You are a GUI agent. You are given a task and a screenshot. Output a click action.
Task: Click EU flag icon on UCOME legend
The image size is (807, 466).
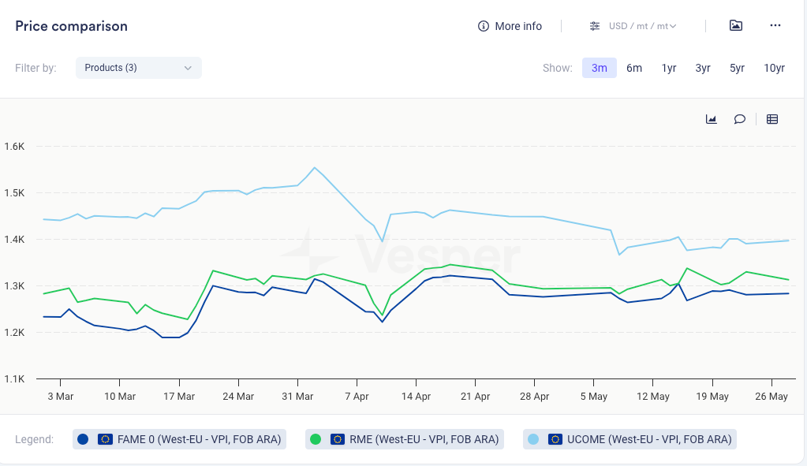pyautogui.click(x=555, y=439)
